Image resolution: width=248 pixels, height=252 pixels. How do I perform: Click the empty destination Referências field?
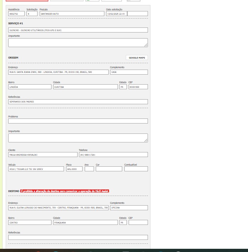(78, 237)
